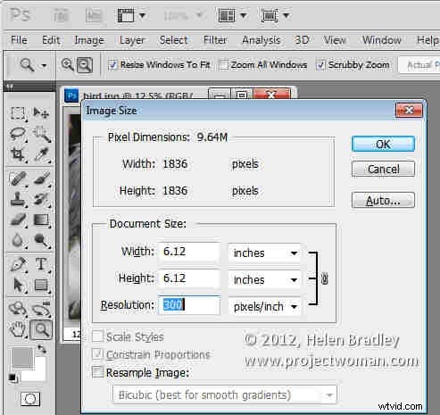
Task: Select the Path Selection tool
Action: 18,285
